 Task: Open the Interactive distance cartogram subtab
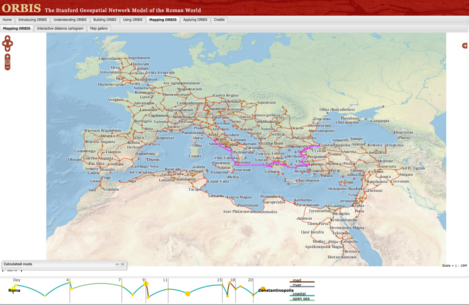(60, 28)
